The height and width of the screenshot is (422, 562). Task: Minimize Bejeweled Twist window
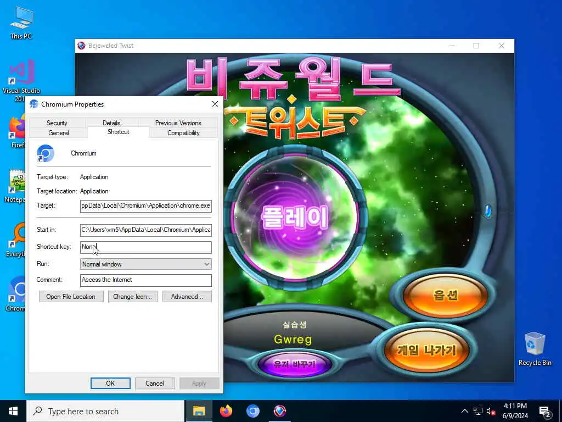click(x=452, y=46)
